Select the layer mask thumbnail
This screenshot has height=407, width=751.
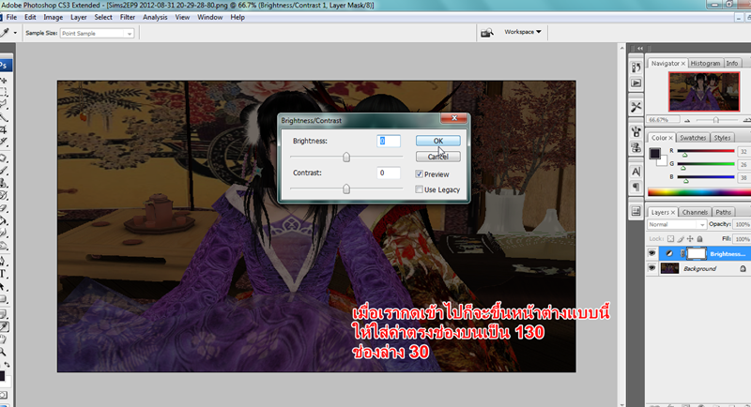697,253
